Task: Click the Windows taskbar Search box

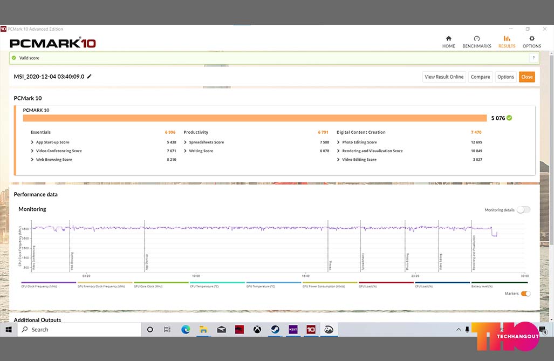Action: (79, 330)
